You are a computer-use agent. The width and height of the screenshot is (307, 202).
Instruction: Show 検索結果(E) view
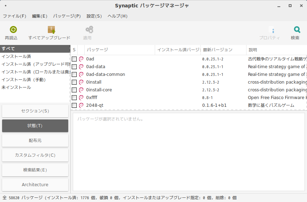point(35,170)
